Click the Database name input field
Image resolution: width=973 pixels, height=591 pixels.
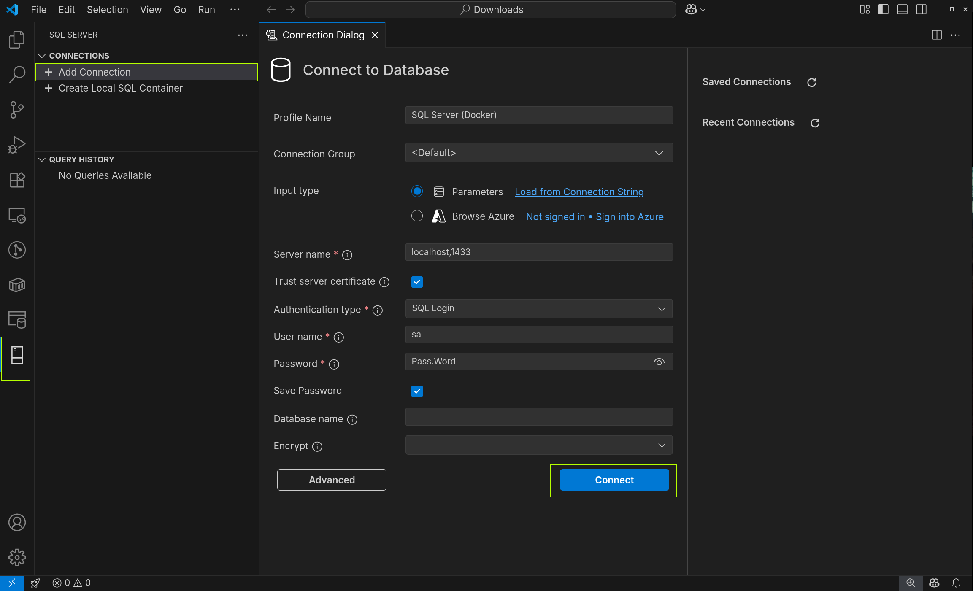538,417
